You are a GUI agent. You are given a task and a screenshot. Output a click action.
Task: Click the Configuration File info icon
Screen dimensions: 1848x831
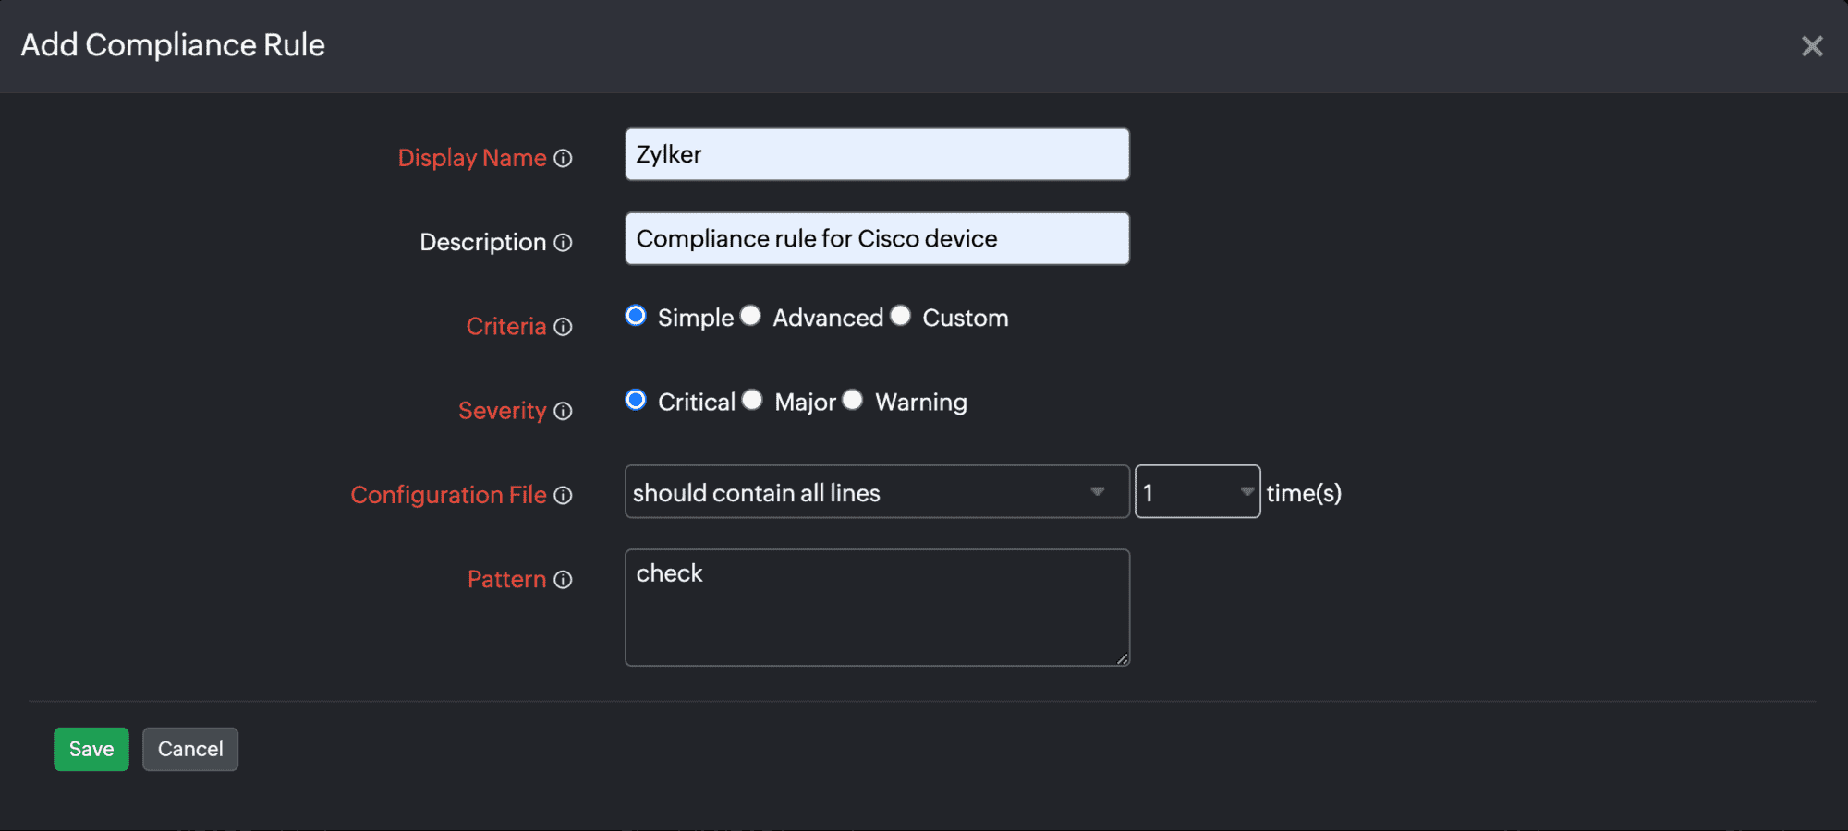[563, 496]
